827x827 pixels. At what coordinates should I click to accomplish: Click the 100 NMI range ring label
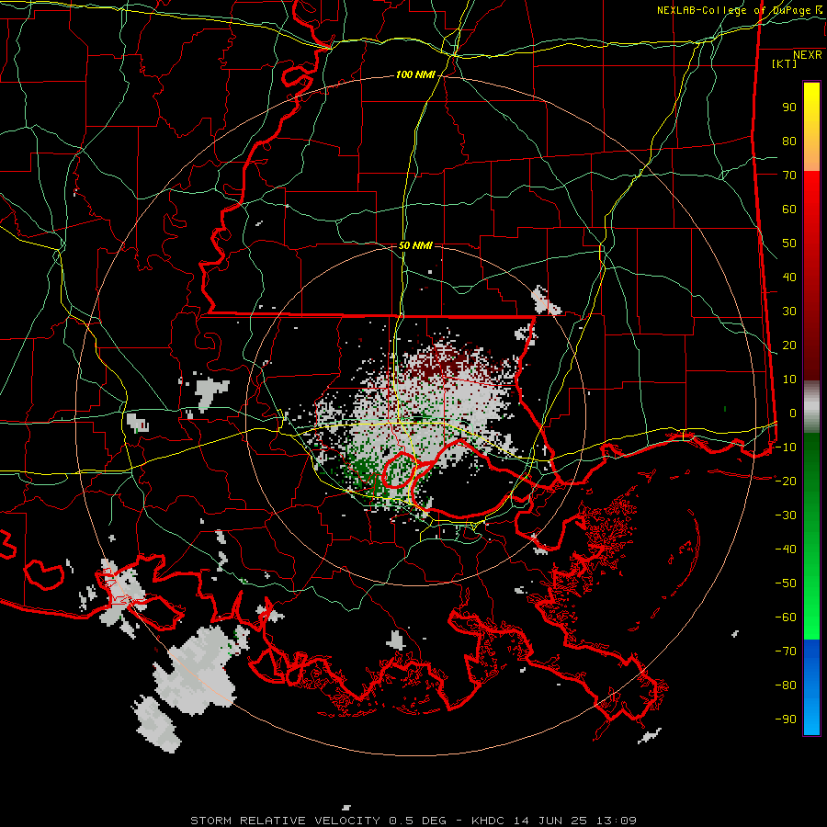415,75
